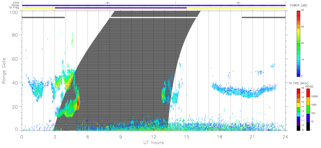The width and height of the screenshot is (321, 148).
Task: Click the Range Gate axis title
Action: (4, 70)
